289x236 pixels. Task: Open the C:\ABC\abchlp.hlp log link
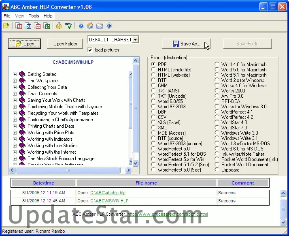(x=108, y=193)
